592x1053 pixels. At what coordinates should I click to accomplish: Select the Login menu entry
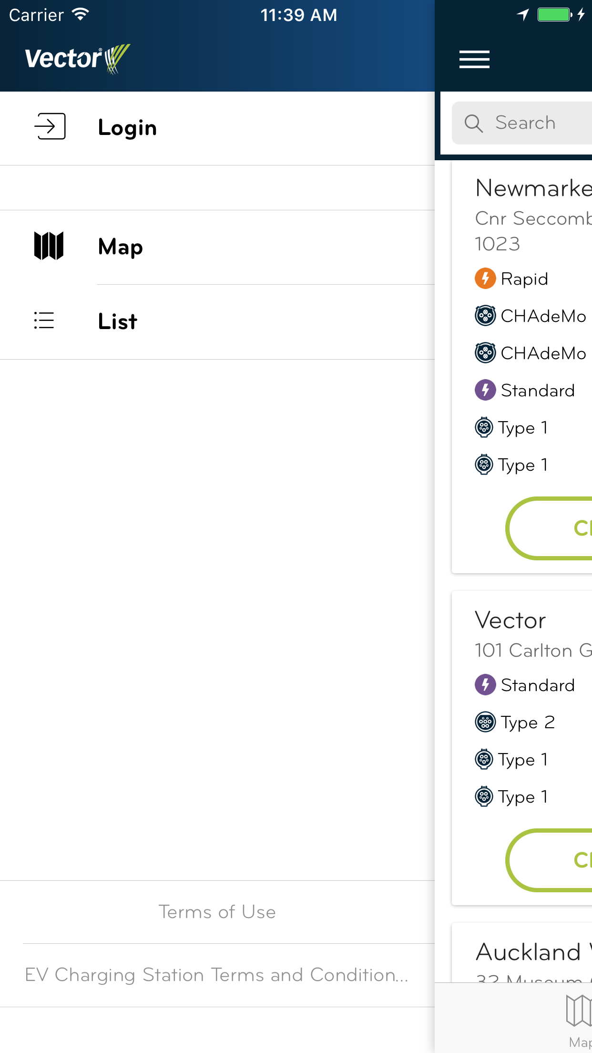[127, 127]
